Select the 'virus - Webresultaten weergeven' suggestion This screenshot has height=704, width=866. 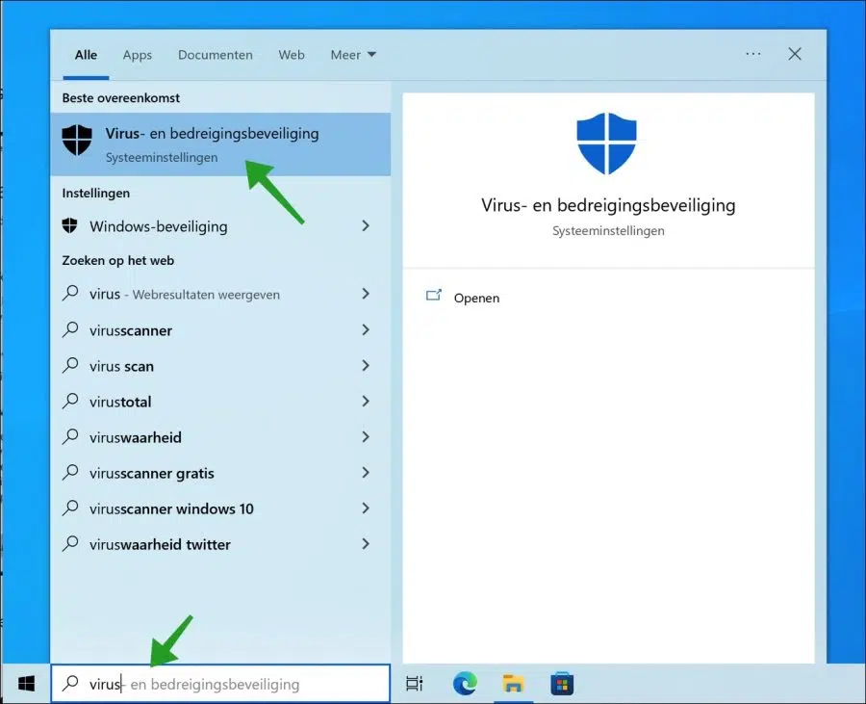tap(220, 294)
